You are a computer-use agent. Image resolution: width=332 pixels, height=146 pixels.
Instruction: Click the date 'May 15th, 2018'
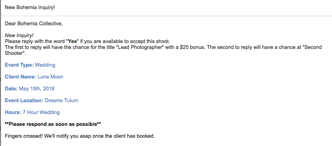pos(37,89)
